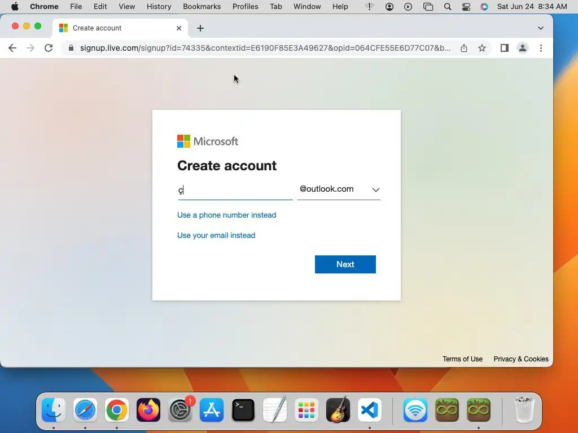Open Launchpad from the Dock
Viewport: 578px width, 433px height.
coord(306,410)
